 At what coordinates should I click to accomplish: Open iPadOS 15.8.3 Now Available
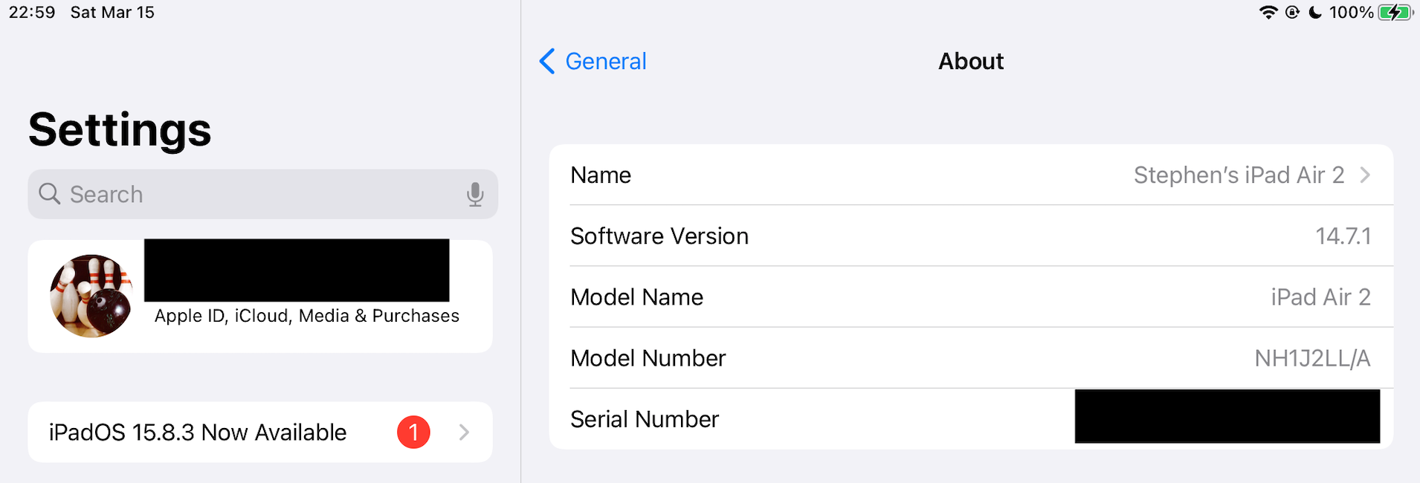[x=198, y=432]
